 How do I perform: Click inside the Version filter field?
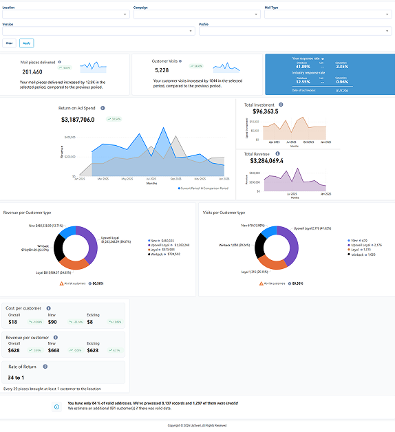pos(98,31)
